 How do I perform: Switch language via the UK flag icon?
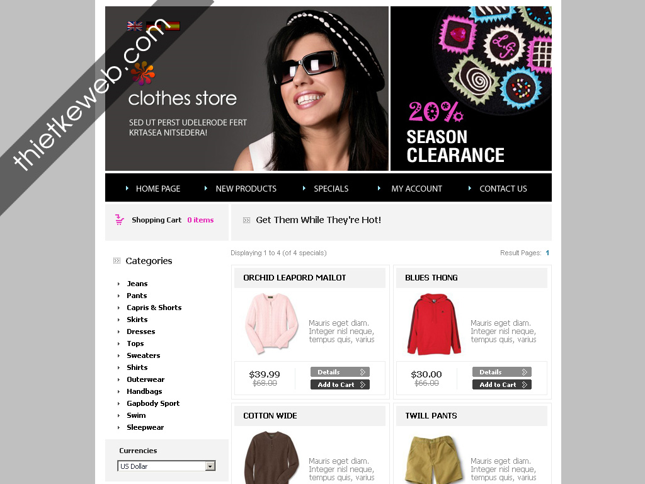point(135,26)
